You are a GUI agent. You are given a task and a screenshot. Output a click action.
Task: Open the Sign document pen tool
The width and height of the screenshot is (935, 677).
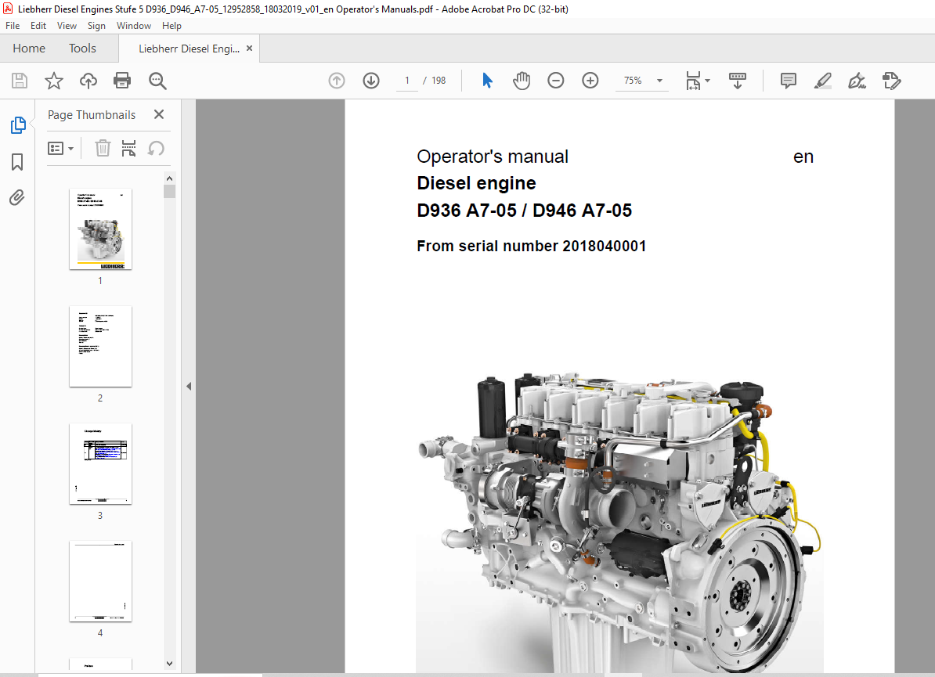tap(857, 81)
